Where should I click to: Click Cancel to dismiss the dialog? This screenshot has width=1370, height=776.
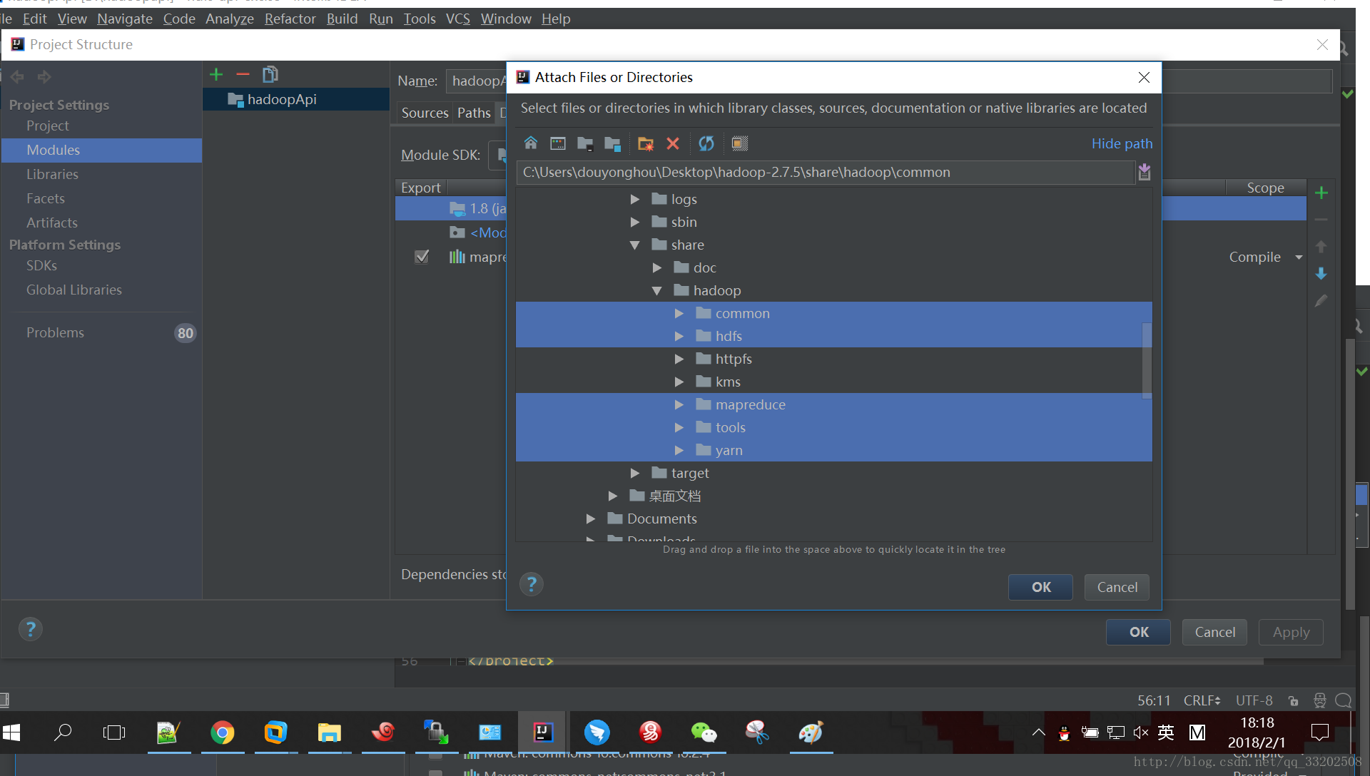(1118, 587)
